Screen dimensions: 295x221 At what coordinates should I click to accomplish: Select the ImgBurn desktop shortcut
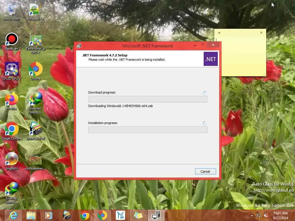click(12, 161)
